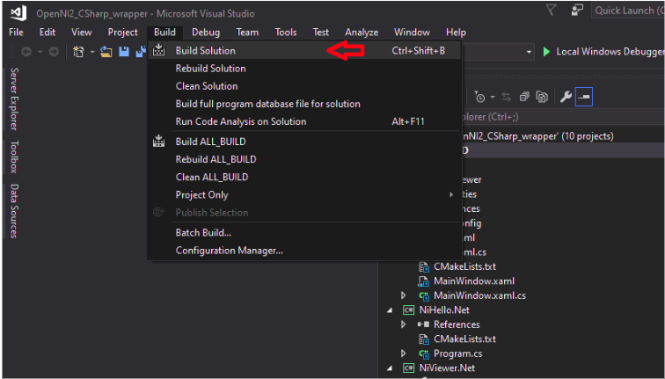Expand the Project Only submenu
The height and width of the screenshot is (379, 665).
304,195
